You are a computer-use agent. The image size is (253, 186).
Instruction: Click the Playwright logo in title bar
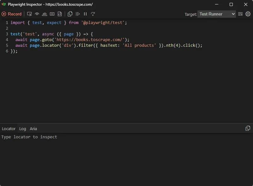4,4
